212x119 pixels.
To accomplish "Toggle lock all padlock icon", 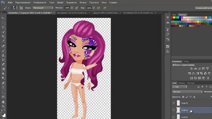I will click(194, 97).
